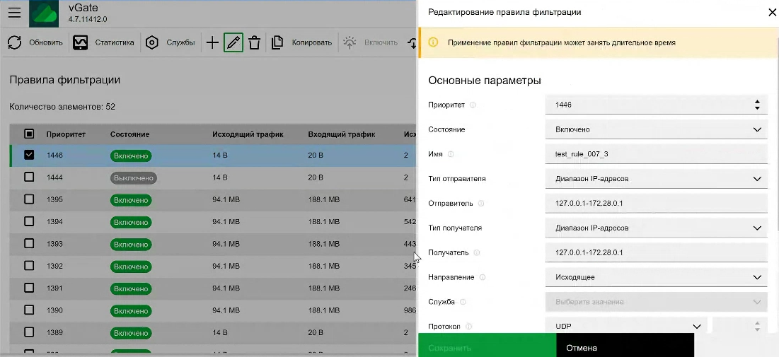The image size is (779, 357).
Task: Click the info icon next to Служба
Action: 463,302
